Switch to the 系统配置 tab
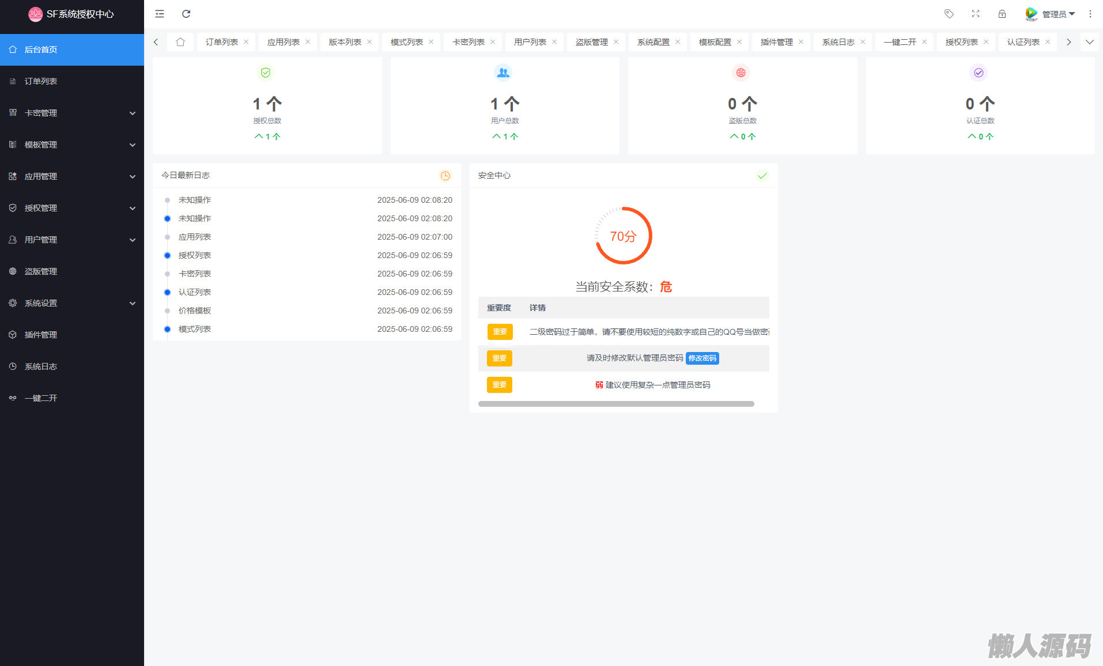Viewport: 1103px width, 666px height. pyautogui.click(x=653, y=42)
